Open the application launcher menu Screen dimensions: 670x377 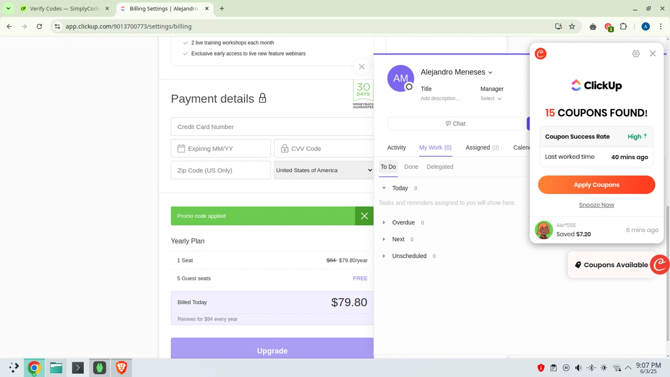13,368
